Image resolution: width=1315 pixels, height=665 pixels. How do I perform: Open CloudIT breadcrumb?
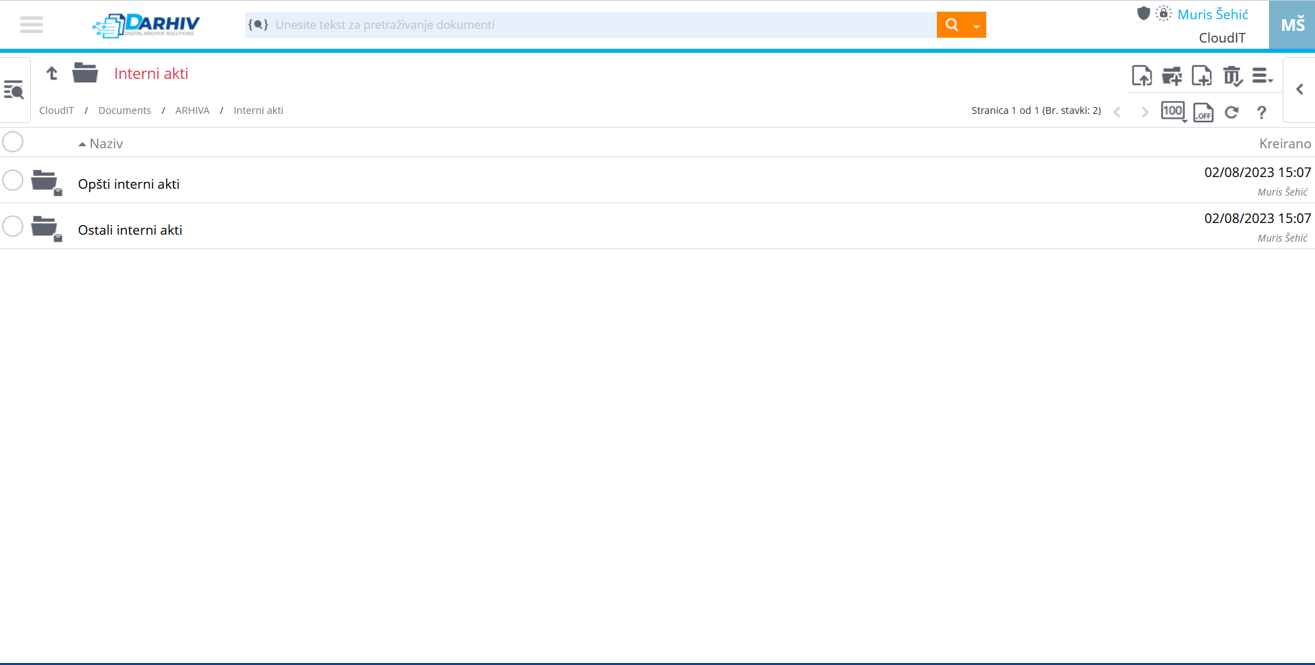[x=56, y=110]
